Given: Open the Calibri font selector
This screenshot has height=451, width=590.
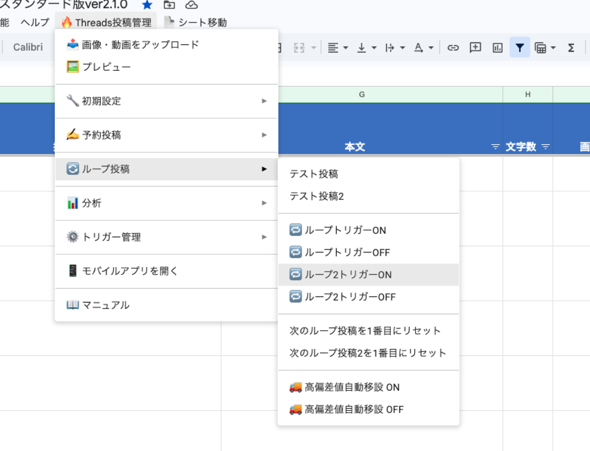Looking at the screenshot, I should pyautogui.click(x=28, y=47).
